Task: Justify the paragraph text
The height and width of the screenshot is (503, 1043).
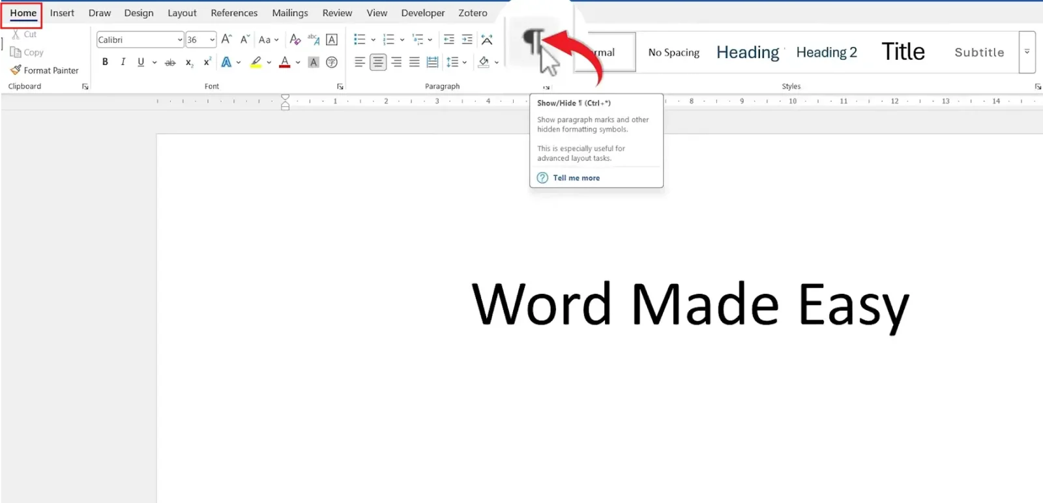Action: [415, 63]
